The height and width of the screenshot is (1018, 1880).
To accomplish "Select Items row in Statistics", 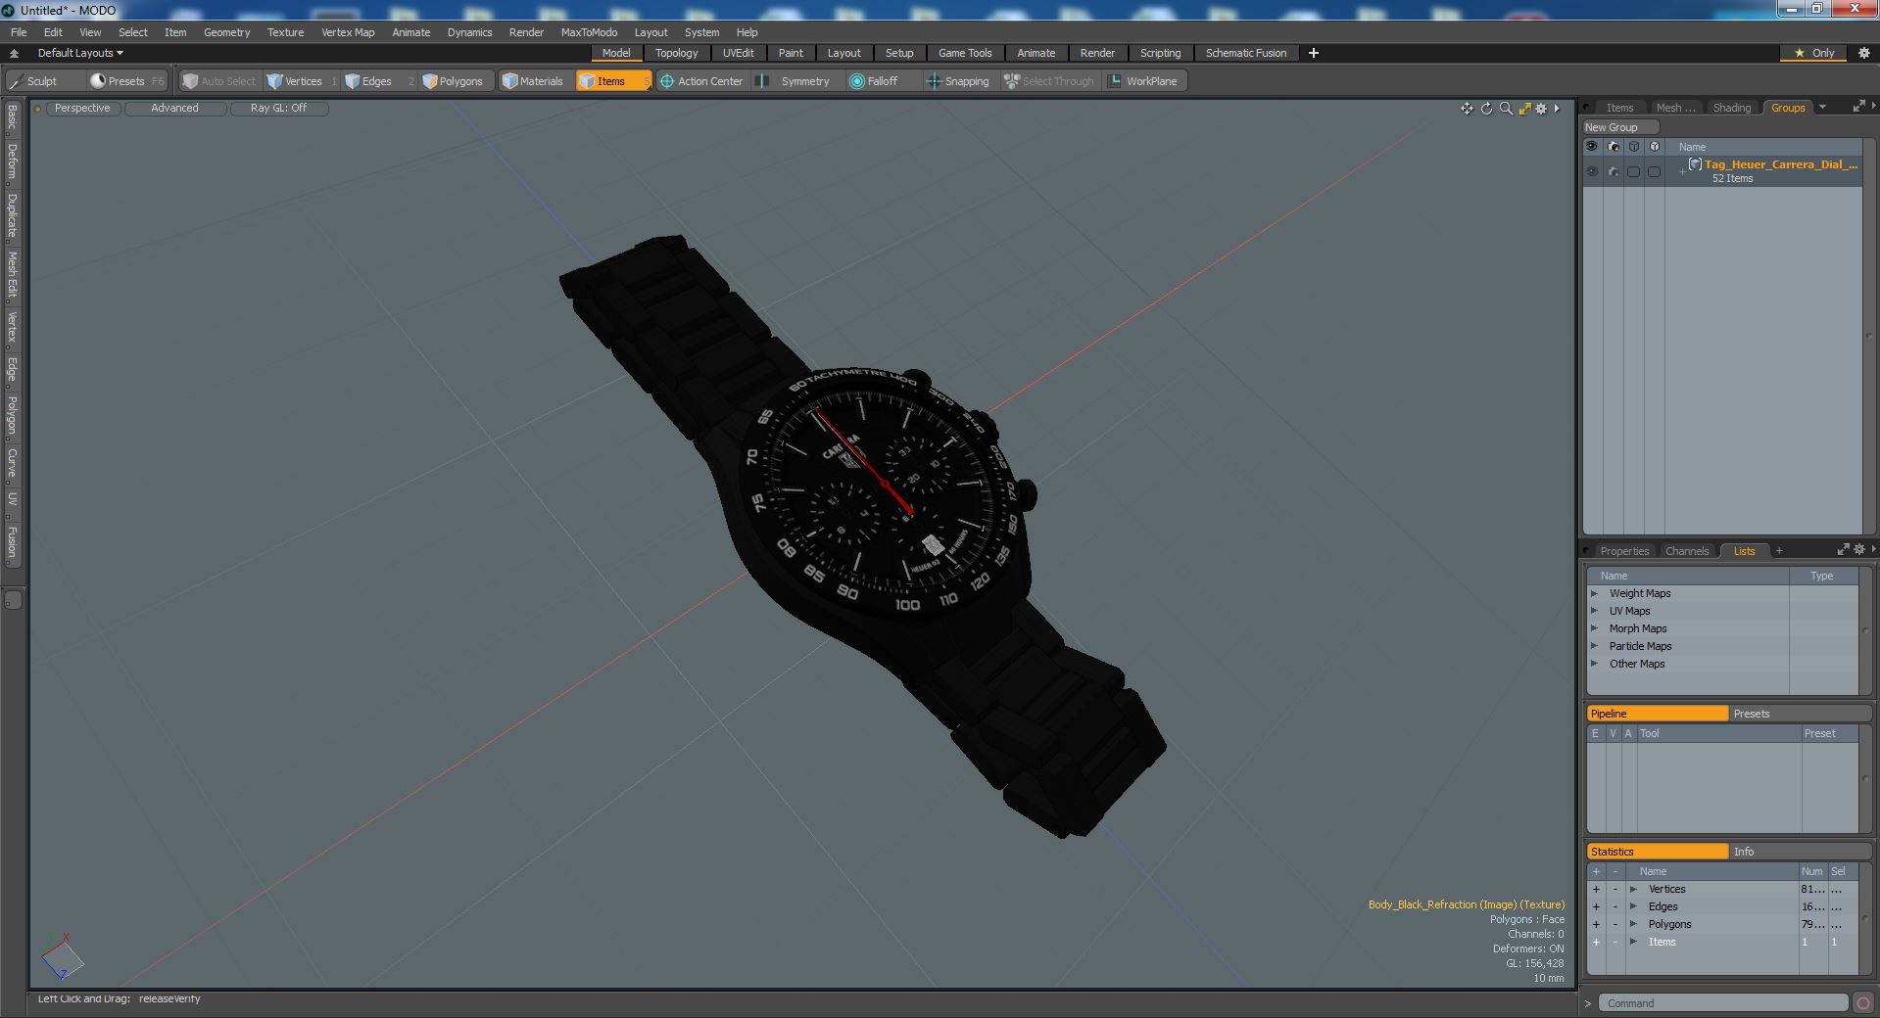I will click(x=1721, y=942).
